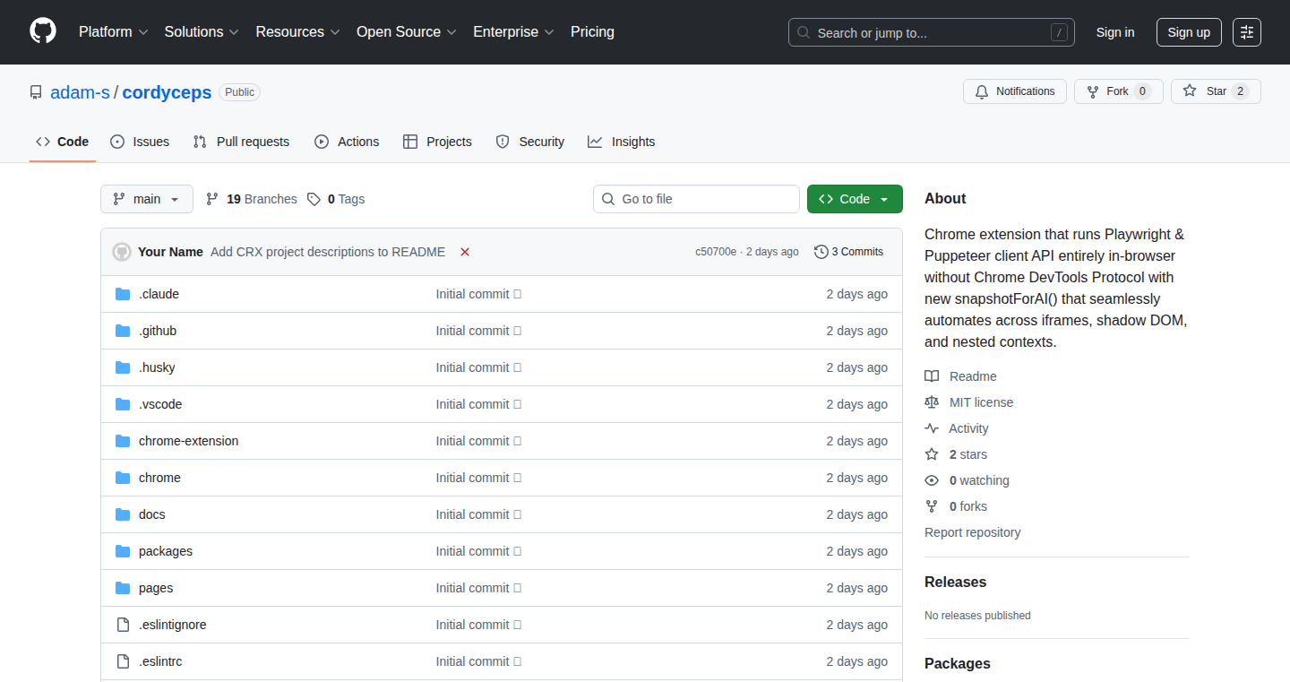Open the pages folder name link
1290x682 pixels.
point(156,588)
